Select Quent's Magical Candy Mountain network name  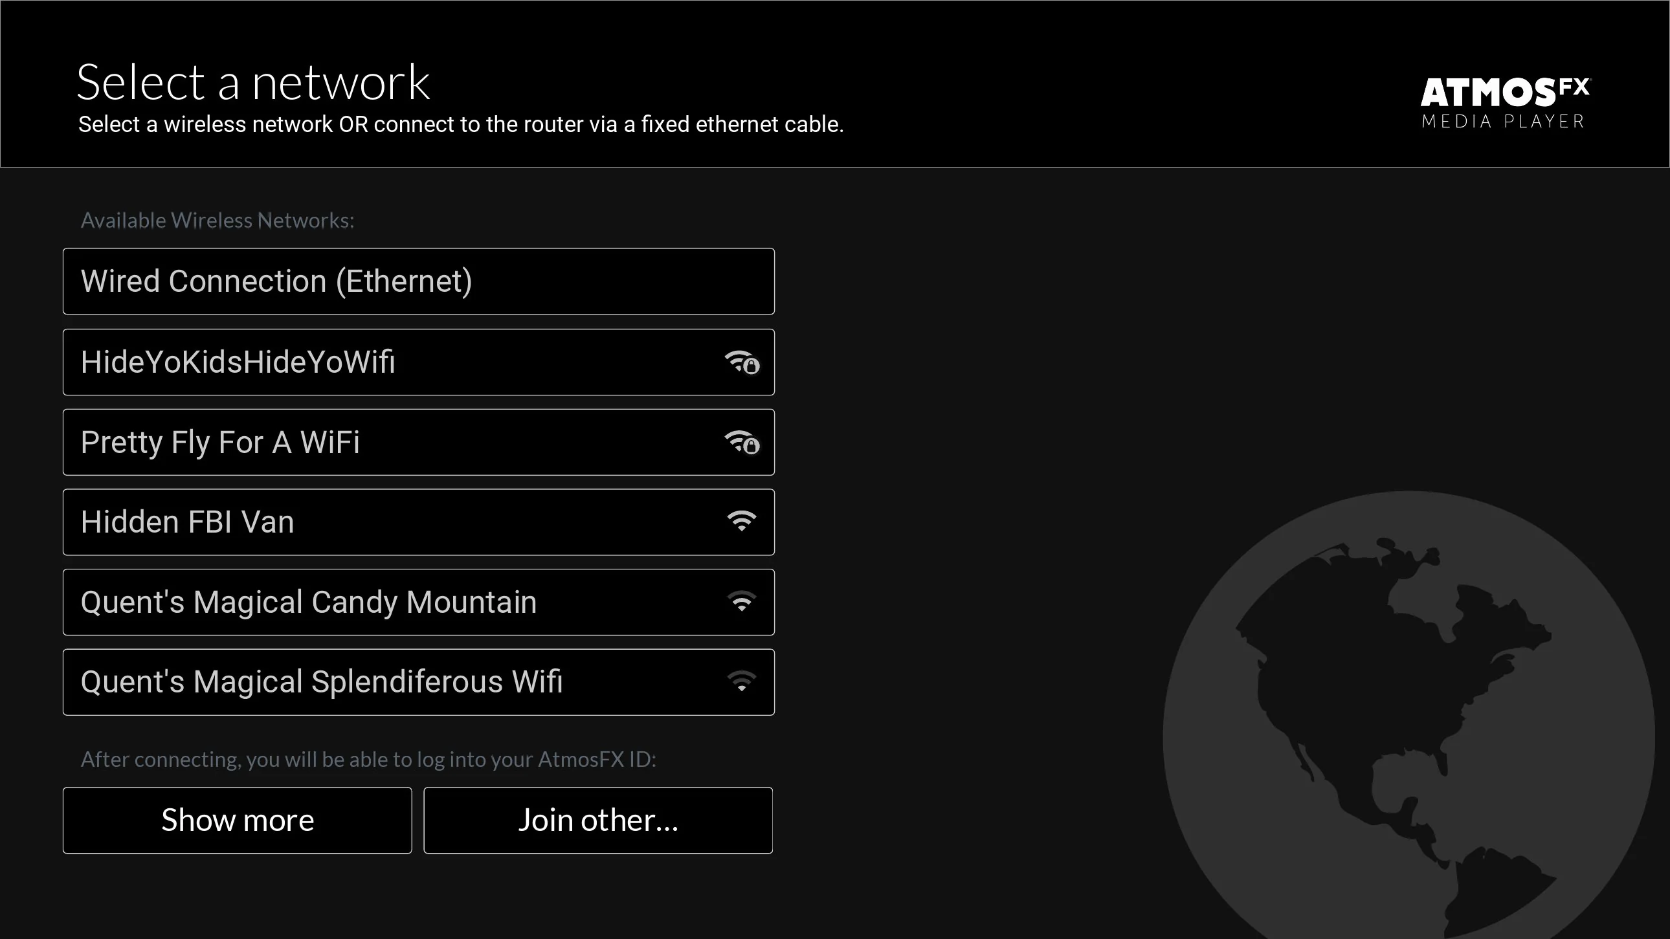[309, 602]
